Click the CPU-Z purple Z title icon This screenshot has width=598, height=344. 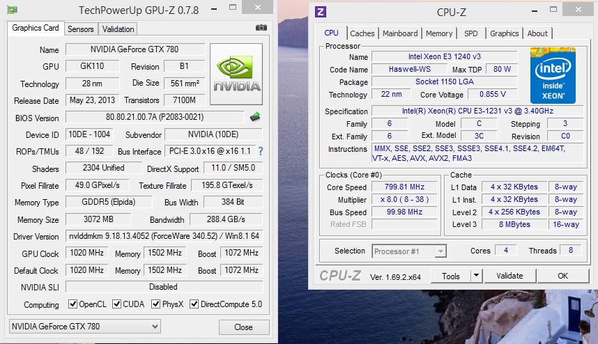pyautogui.click(x=321, y=12)
